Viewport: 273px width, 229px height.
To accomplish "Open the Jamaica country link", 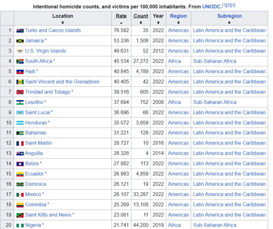I will 35,41.
